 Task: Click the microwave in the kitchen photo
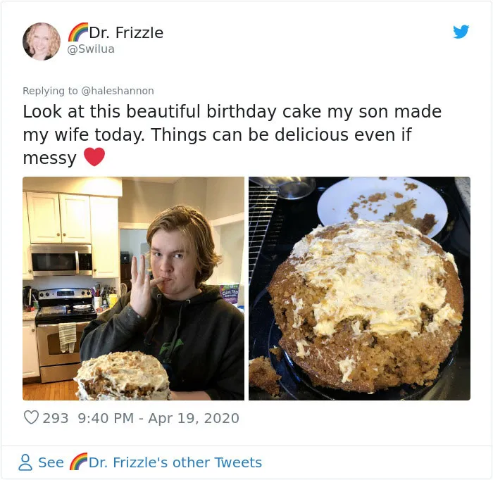pyautogui.click(x=62, y=260)
